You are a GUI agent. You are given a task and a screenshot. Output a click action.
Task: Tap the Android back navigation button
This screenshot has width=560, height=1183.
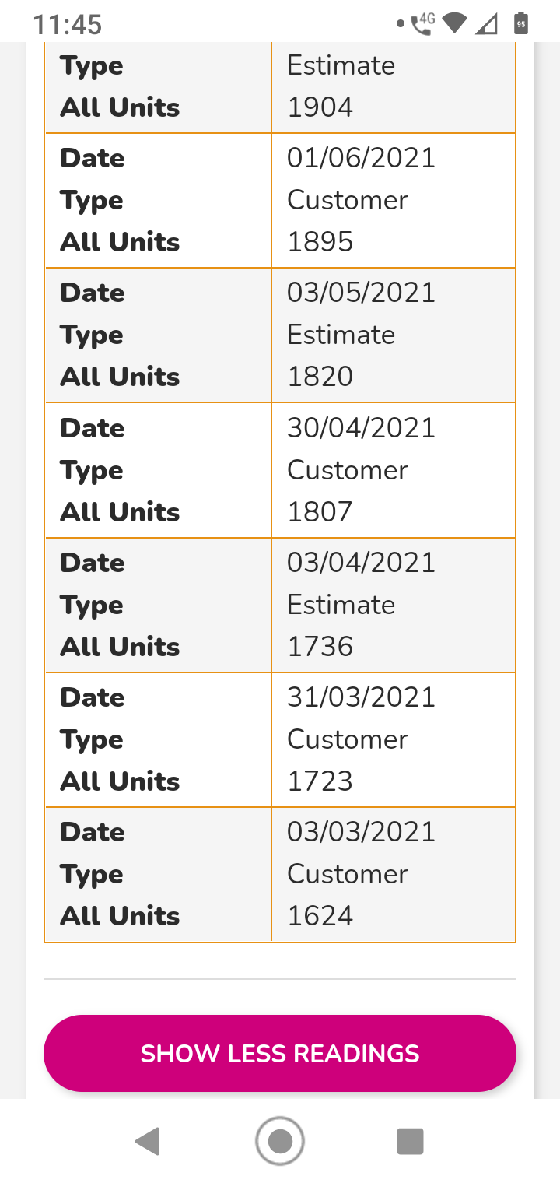(x=148, y=1141)
